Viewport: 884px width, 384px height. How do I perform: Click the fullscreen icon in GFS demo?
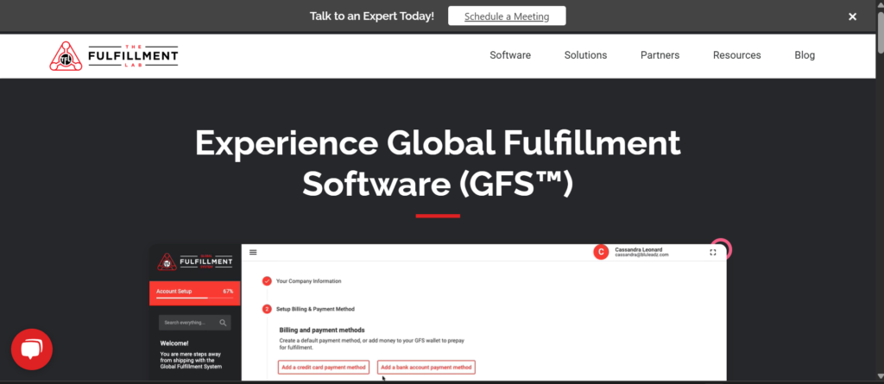pos(713,253)
